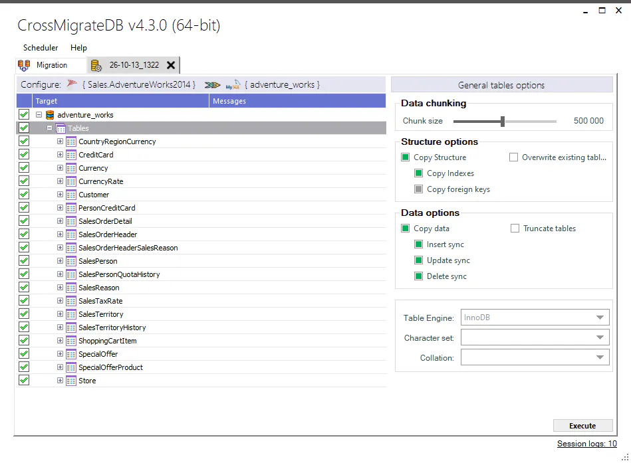Click the CountryRegionCurrency table icon
Viewport: 631px width, 463px height.
[71, 141]
